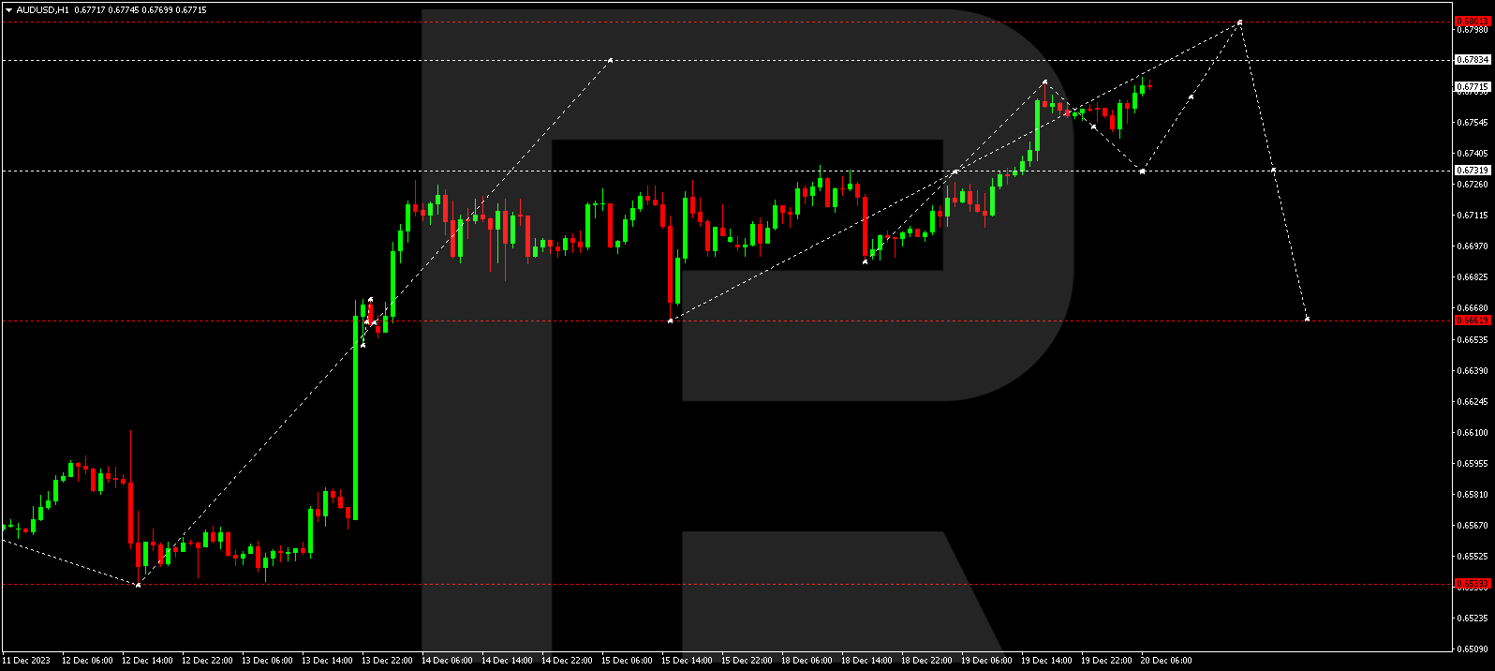This screenshot has height=671, width=1495.
Task: Click the 0.65810 price scale label
Action: point(1472,494)
